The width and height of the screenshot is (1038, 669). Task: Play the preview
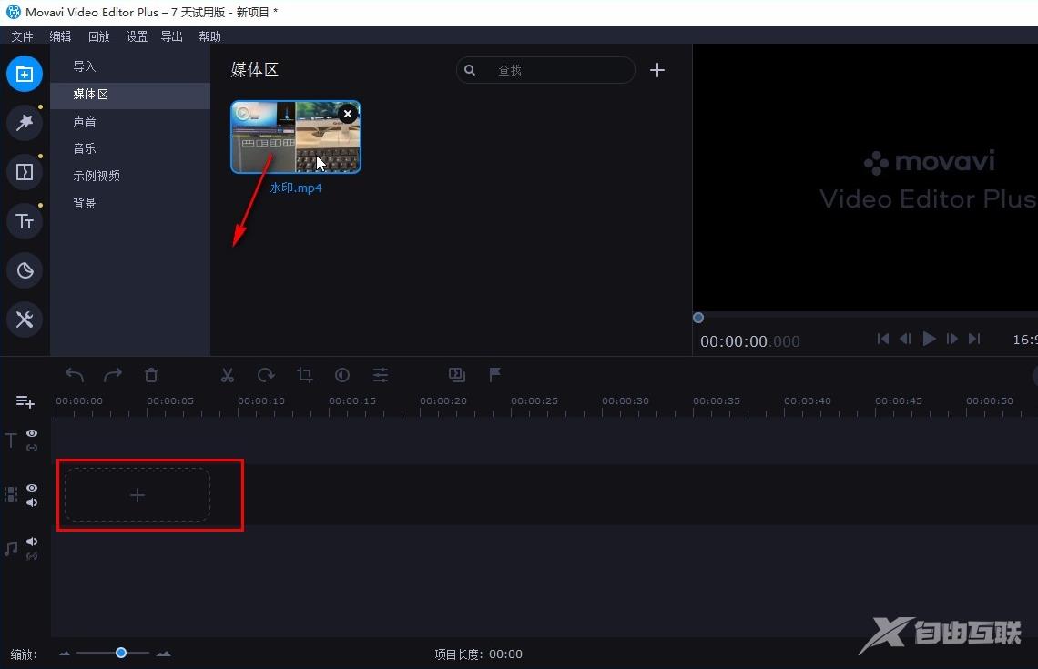point(929,339)
